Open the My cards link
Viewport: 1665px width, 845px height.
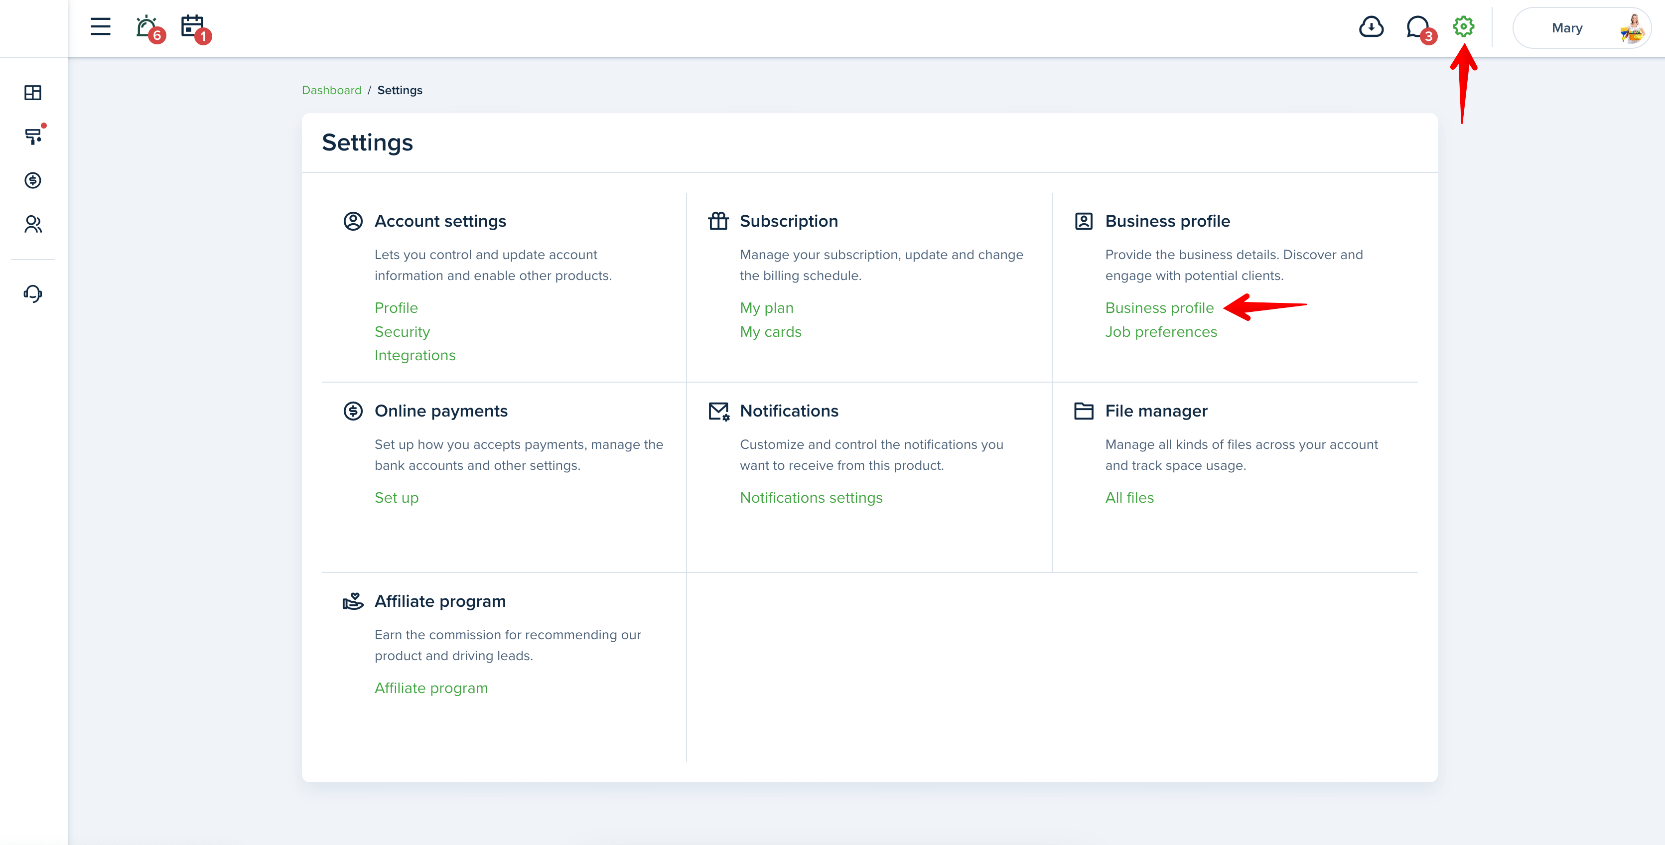[x=770, y=332]
